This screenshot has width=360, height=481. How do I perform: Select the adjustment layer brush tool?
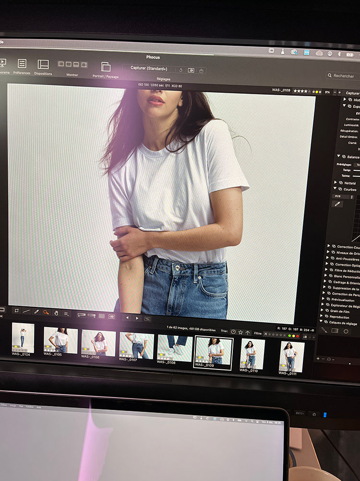pyautogui.click(x=324, y=330)
